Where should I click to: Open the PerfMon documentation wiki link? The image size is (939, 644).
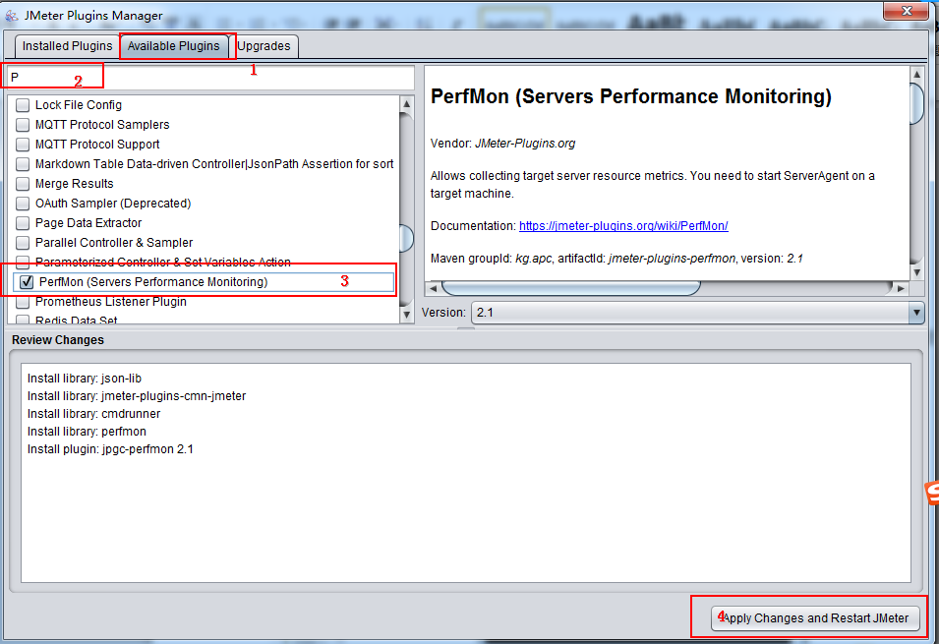point(623,226)
